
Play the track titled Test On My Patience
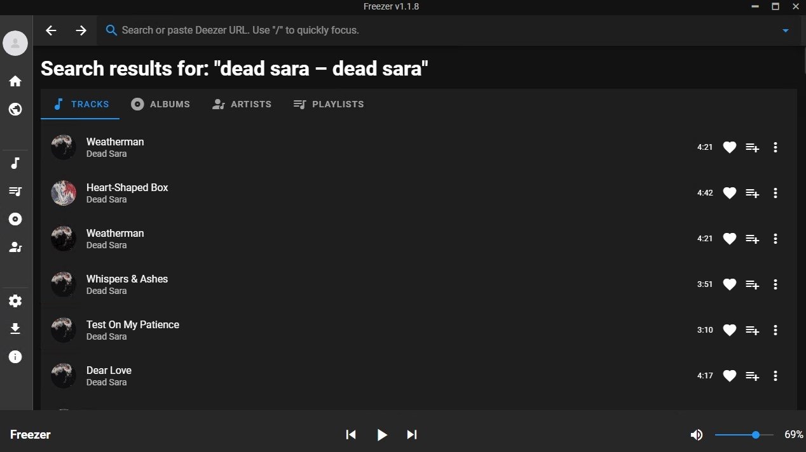(x=133, y=324)
